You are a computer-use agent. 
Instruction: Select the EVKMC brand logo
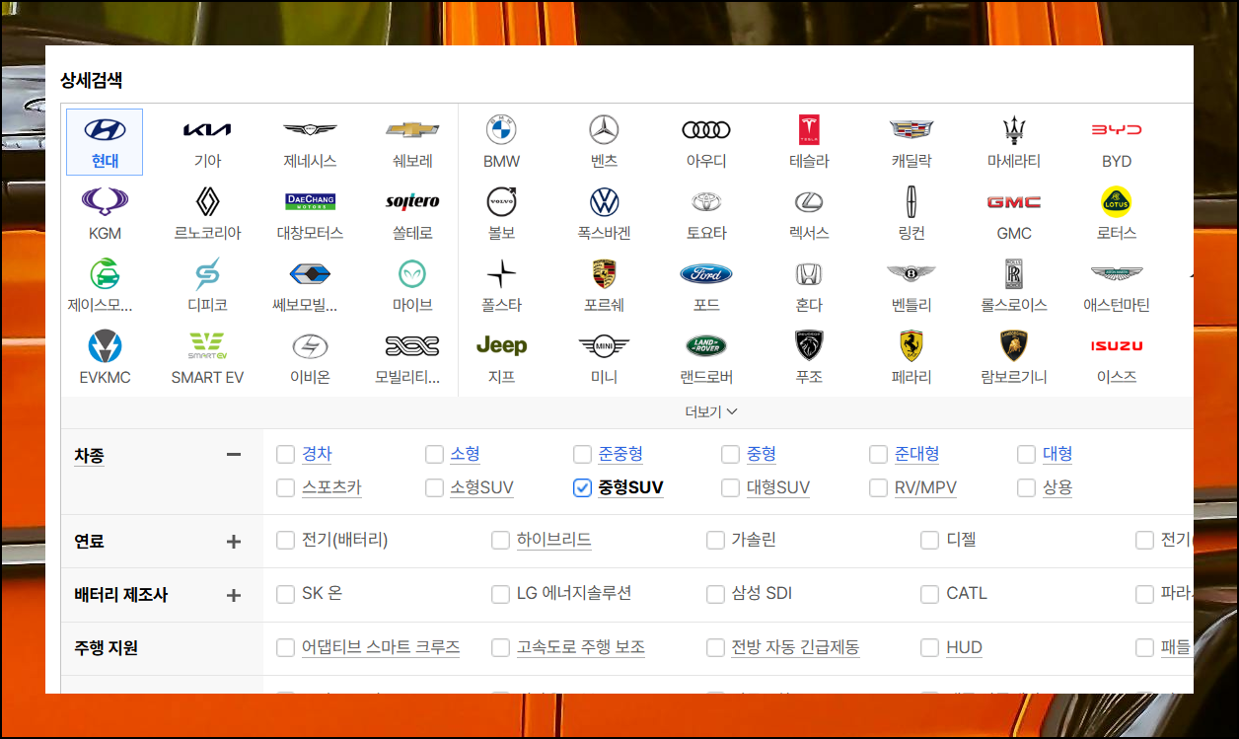point(105,345)
